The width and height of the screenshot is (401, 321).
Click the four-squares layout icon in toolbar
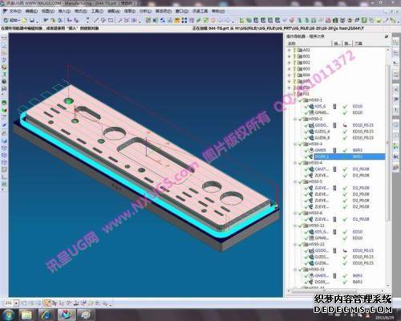[x=184, y=20]
